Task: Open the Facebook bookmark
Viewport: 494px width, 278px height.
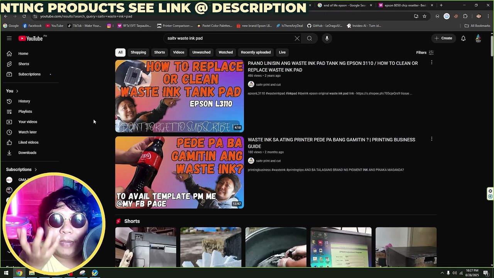Action: [32, 26]
